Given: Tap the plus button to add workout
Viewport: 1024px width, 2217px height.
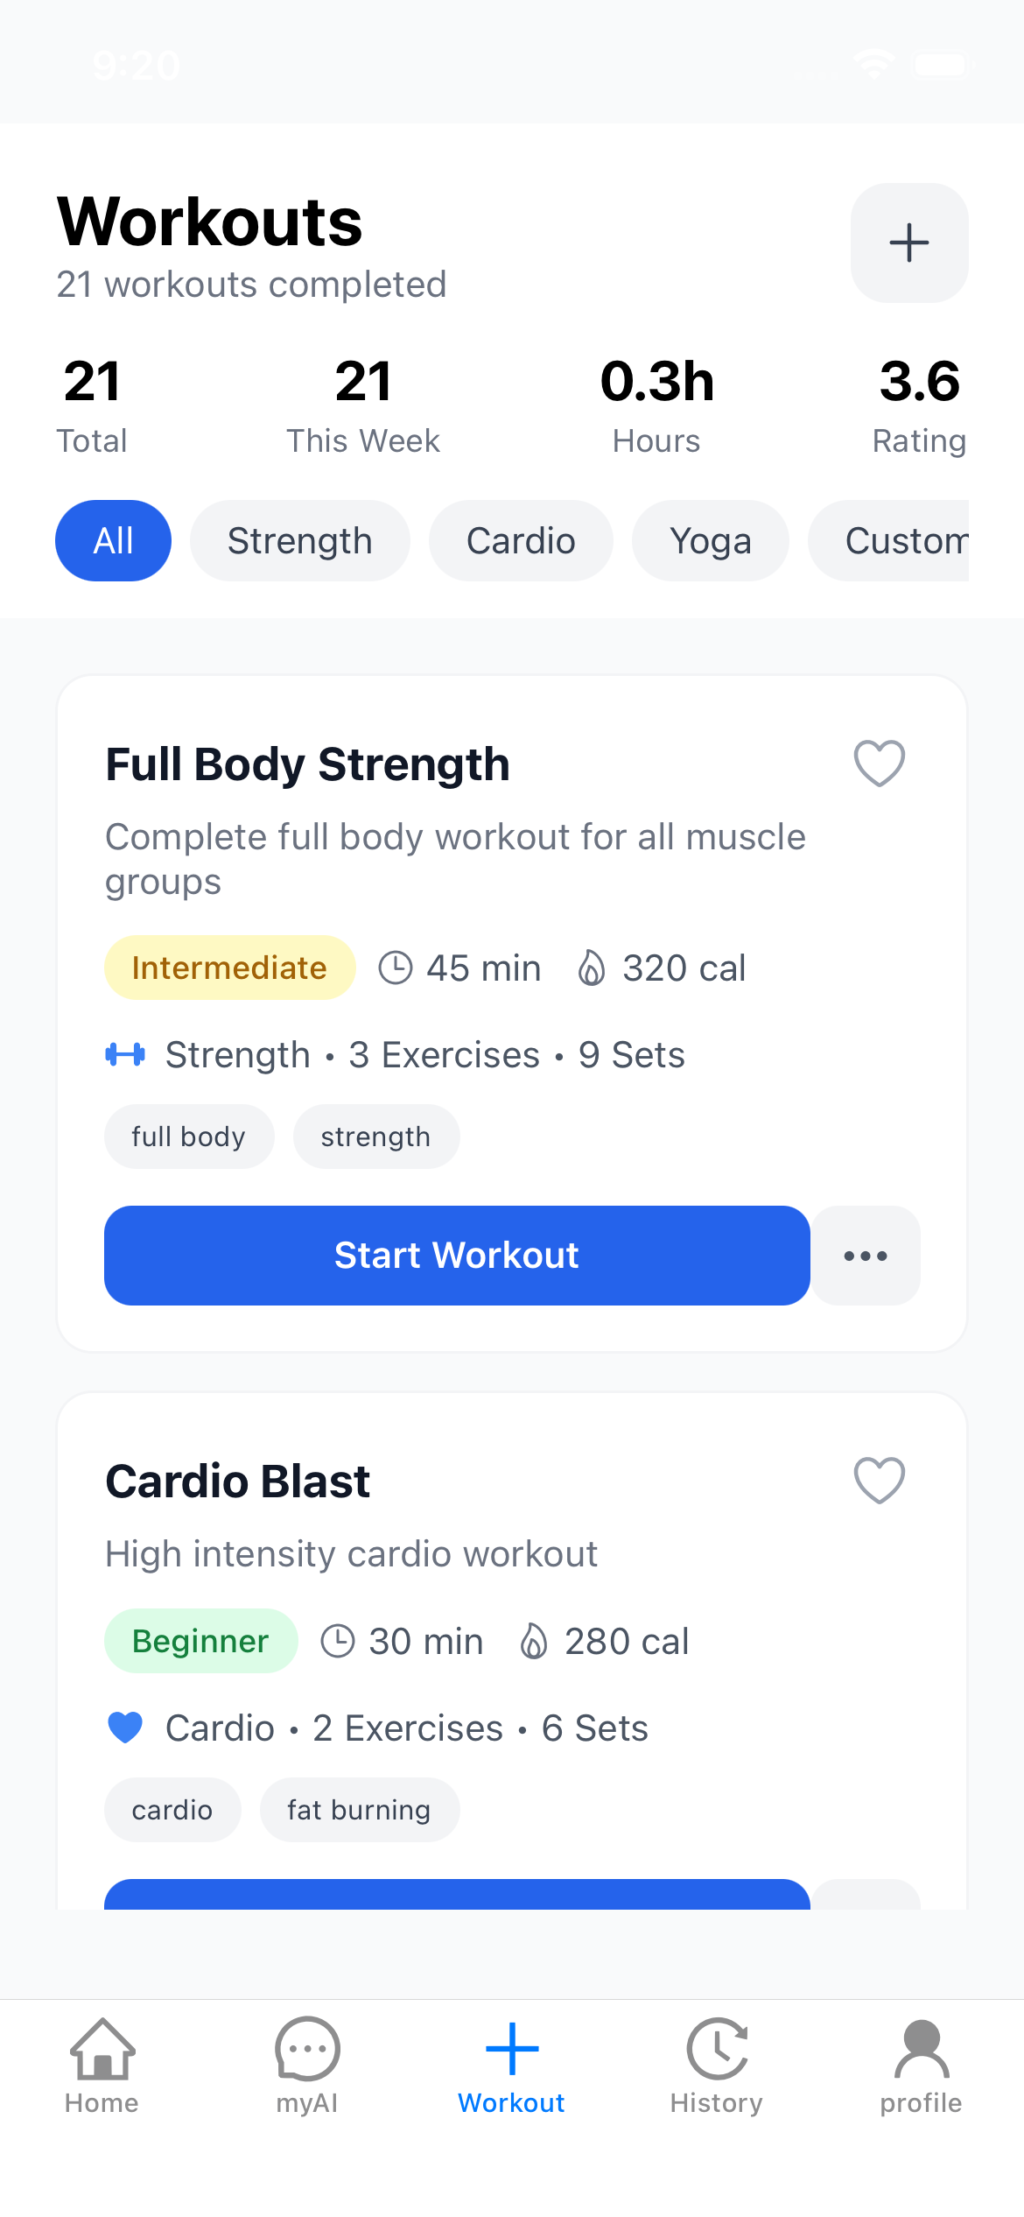Looking at the screenshot, I should [x=908, y=243].
